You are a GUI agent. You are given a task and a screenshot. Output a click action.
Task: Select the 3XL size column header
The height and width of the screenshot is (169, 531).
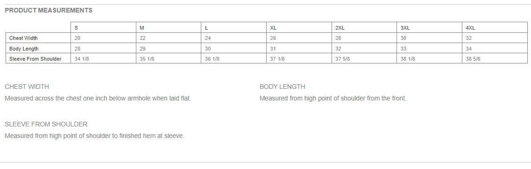429,28
